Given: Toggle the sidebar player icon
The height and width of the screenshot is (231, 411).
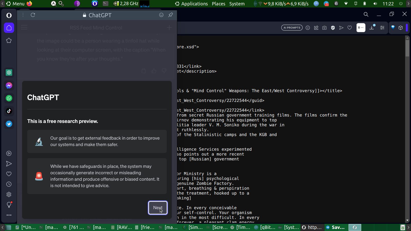Looking at the screenshot, I should click(x=9, y=153).
